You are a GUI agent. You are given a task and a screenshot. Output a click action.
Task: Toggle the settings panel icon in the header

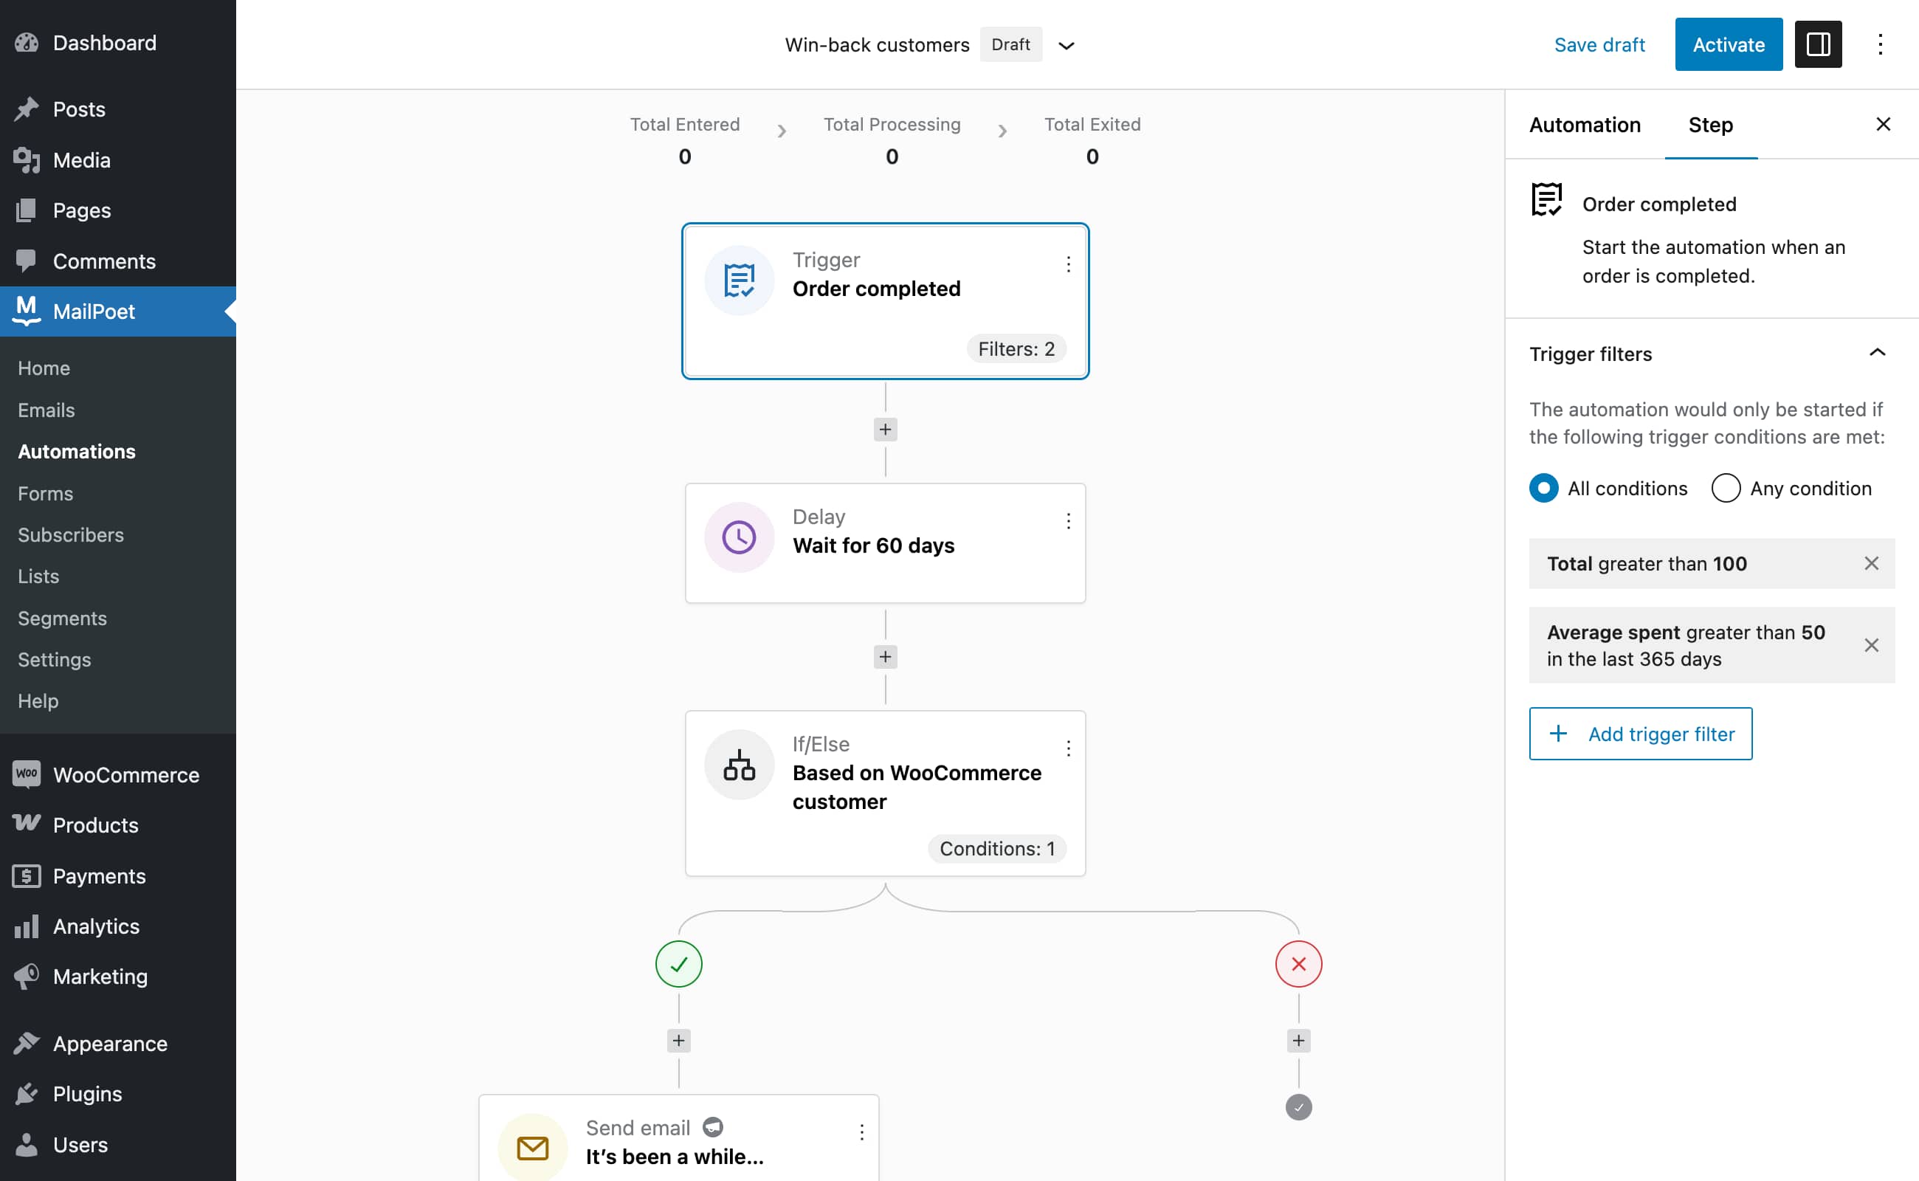click(1817, 44)
